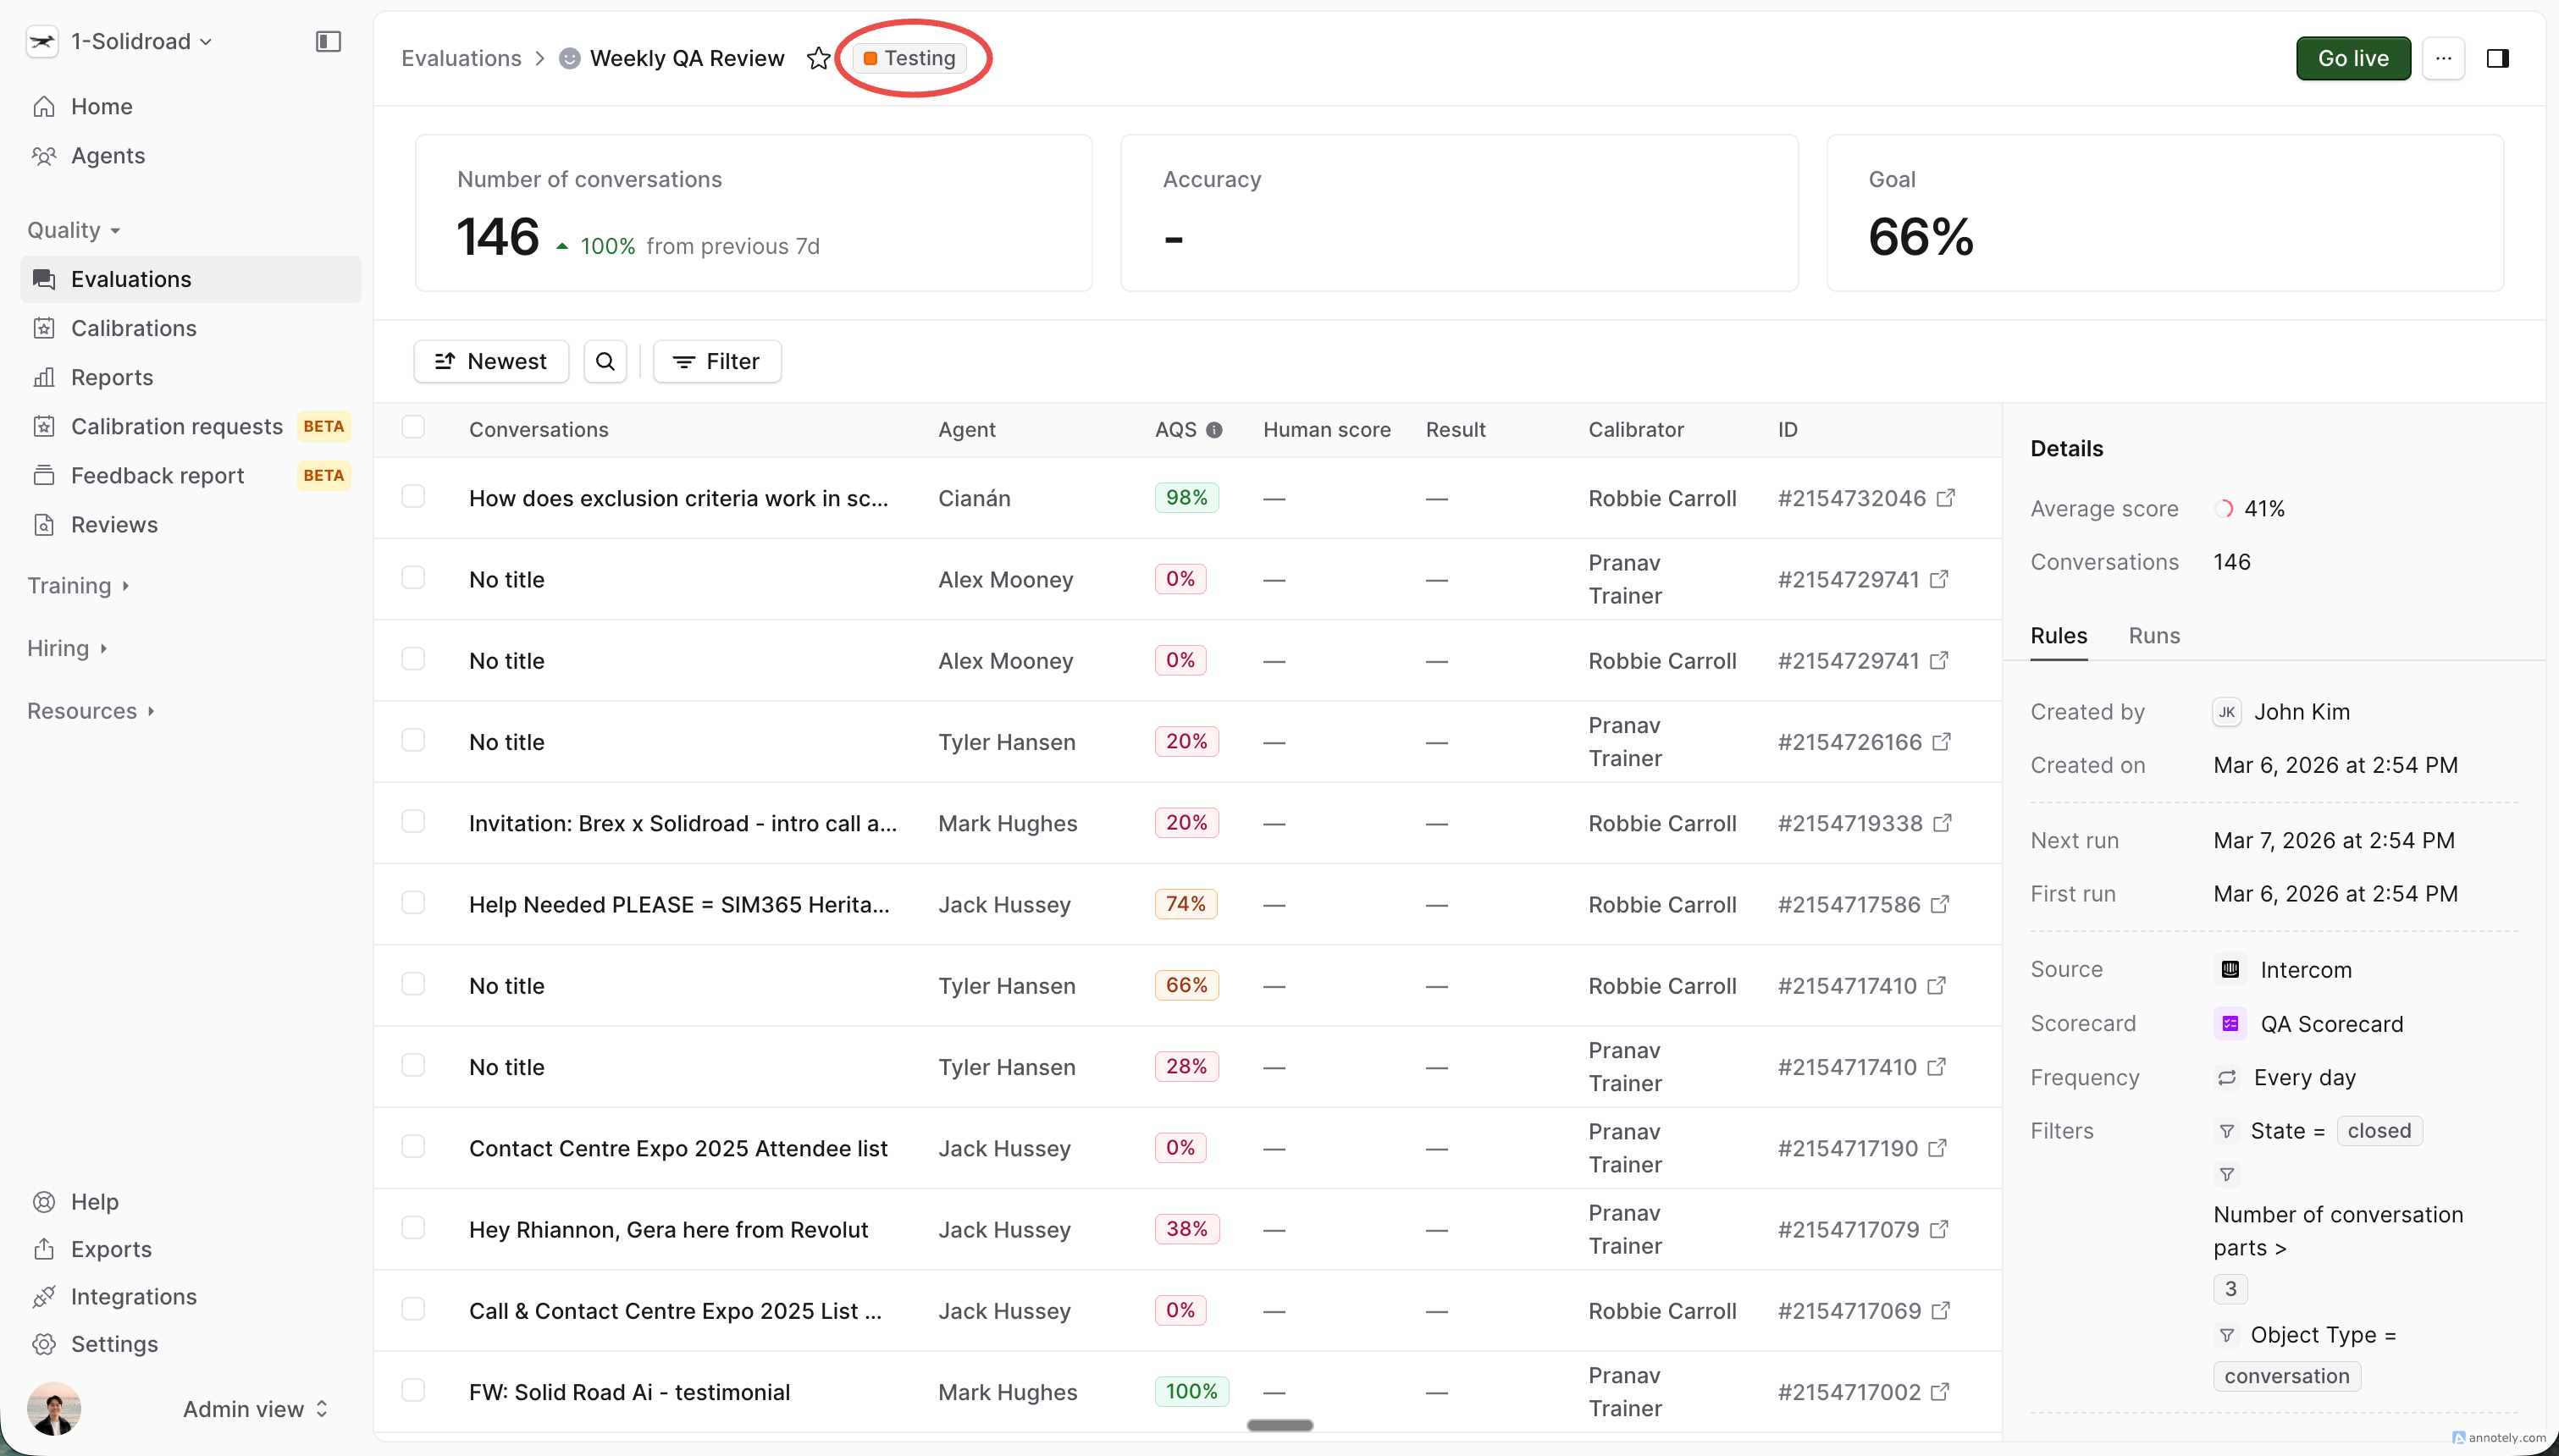Open the three-dots more options menu
The width and height of the screenshot is (2559, 1456).
(2443, 58)
